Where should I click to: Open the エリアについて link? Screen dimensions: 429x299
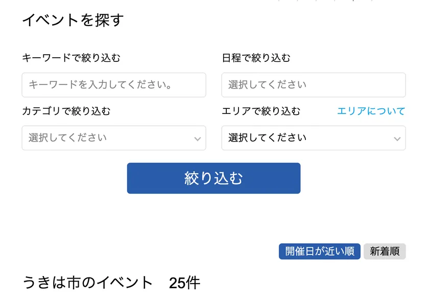[x=371, y=111]
